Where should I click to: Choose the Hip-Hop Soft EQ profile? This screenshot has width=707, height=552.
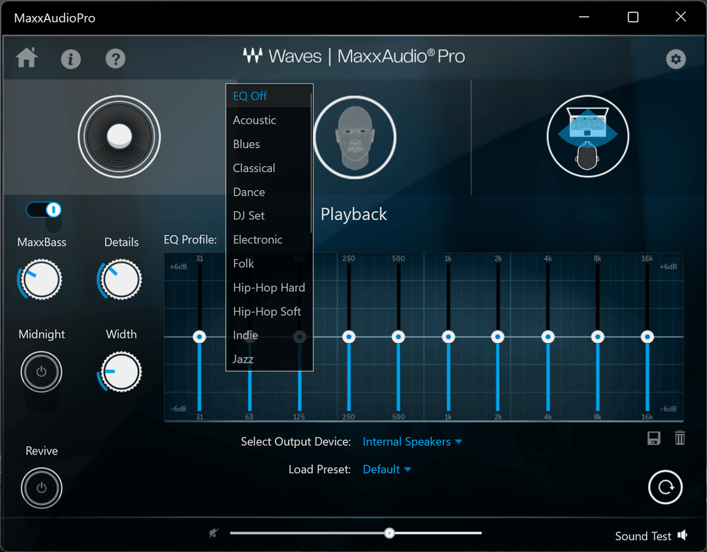coord(268,311)
